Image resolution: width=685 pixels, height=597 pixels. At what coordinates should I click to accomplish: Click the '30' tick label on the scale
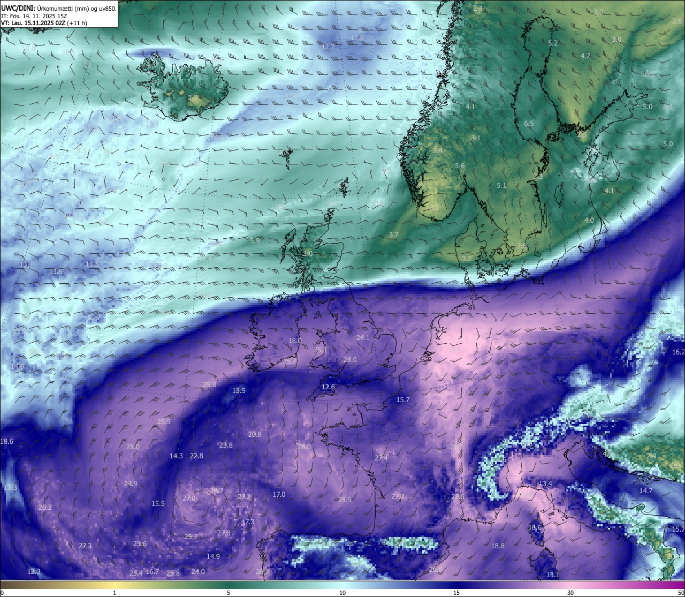tap(570, 593)
